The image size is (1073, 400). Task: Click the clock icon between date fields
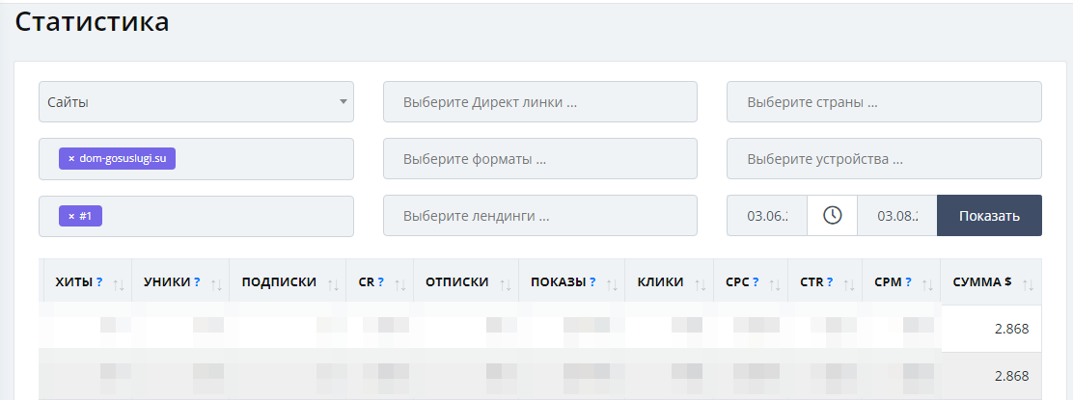[x=832, y=215]
